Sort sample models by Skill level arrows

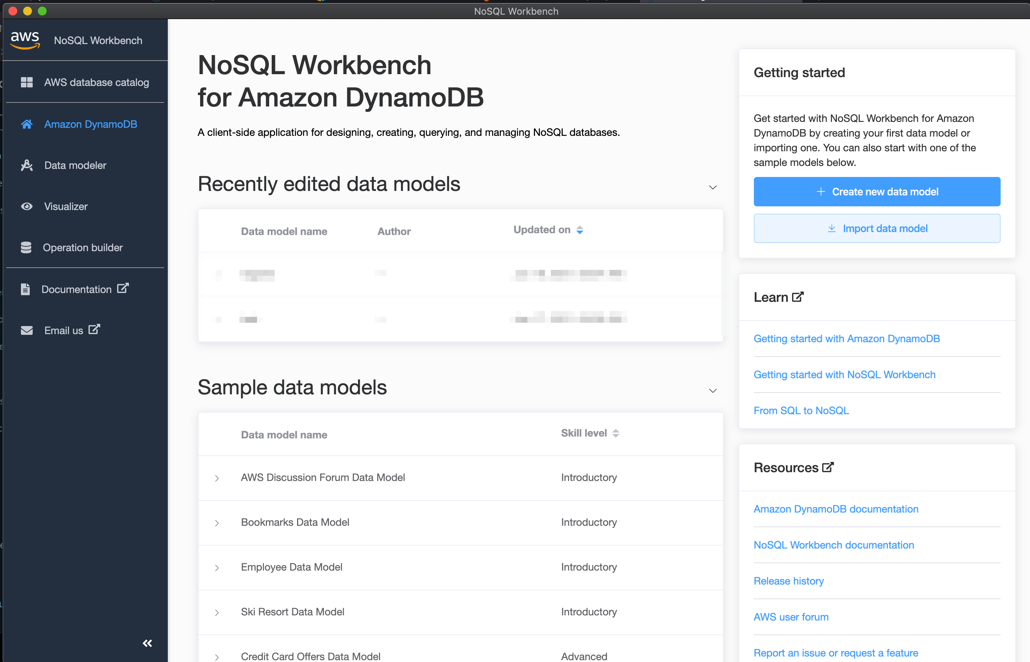tap(615, 433)
